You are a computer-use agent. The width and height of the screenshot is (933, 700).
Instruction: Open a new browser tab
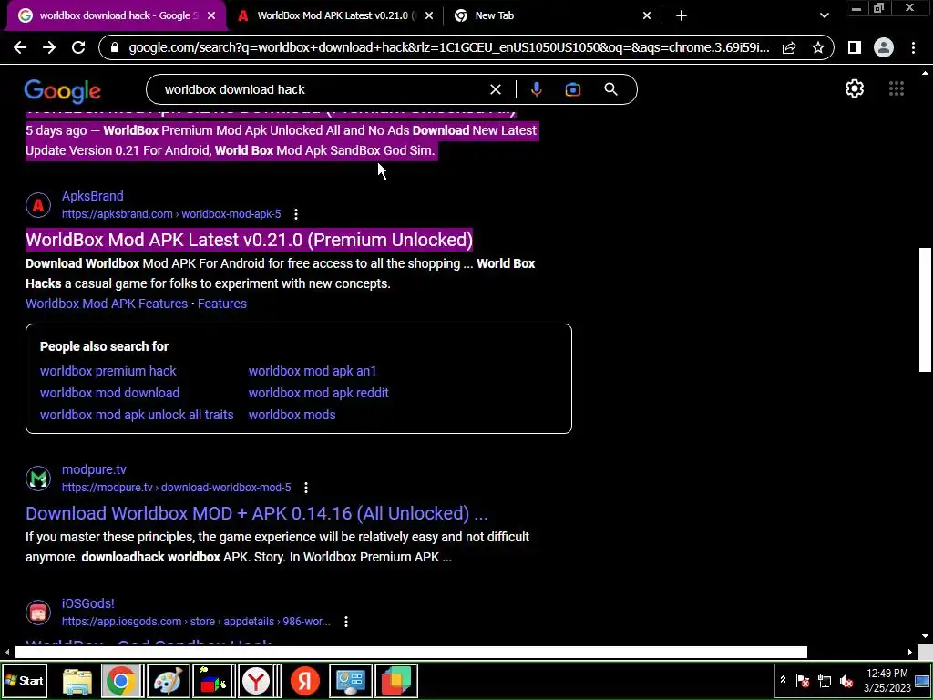click(x=682, y=16)
